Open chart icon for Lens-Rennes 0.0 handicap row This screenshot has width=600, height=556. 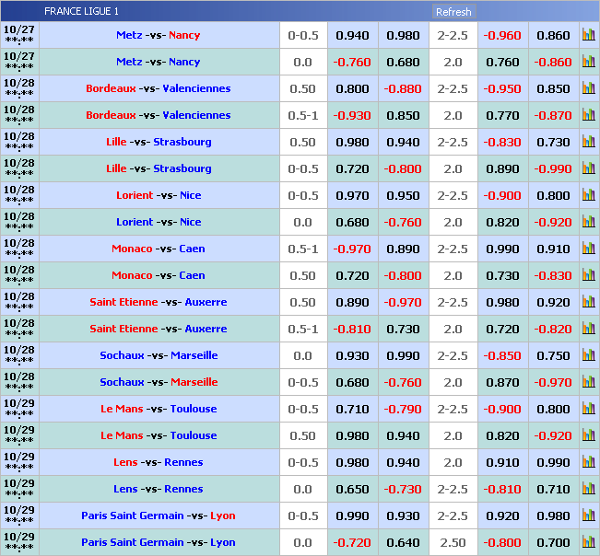588,490
